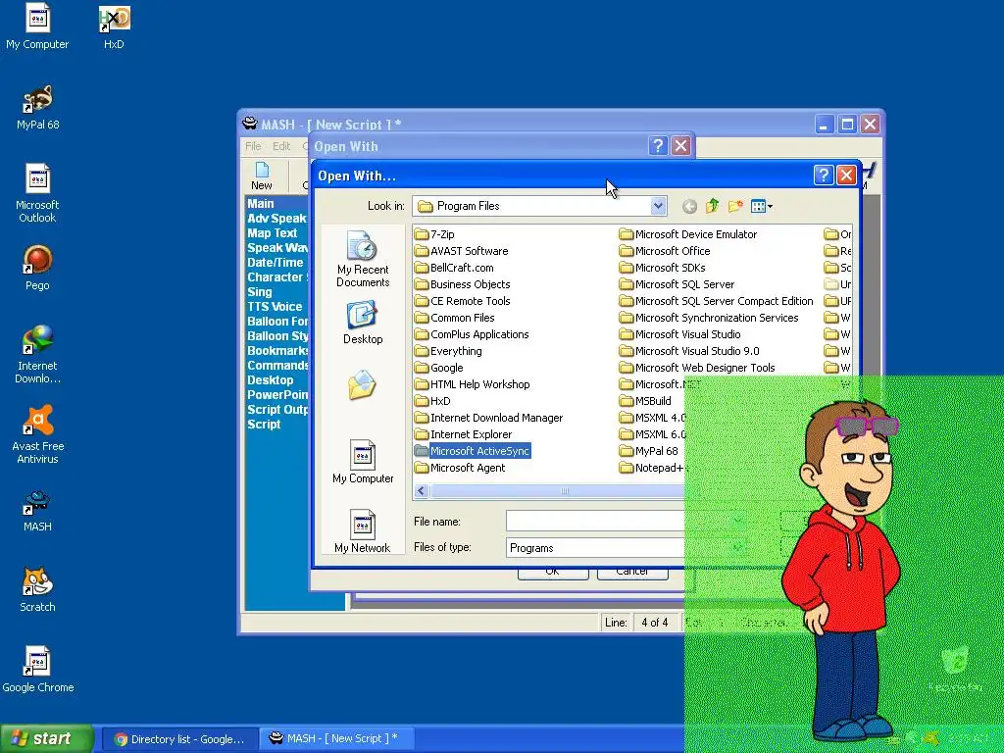Select the Google folder
The image size is (1004, 753).
click(438, 368)
